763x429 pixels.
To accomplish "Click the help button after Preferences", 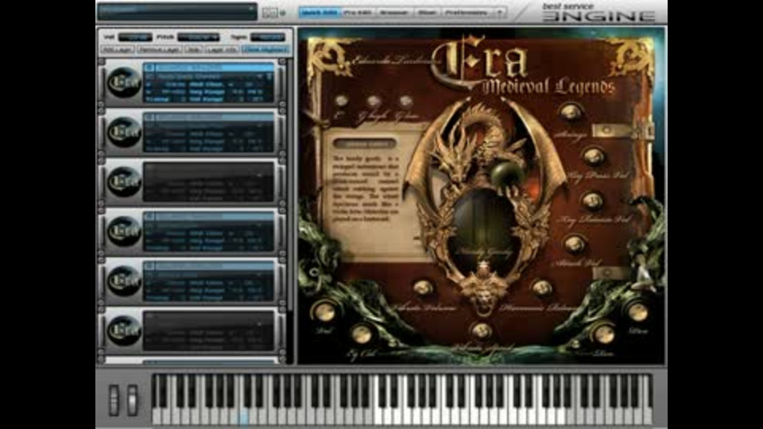I will 500,13.
